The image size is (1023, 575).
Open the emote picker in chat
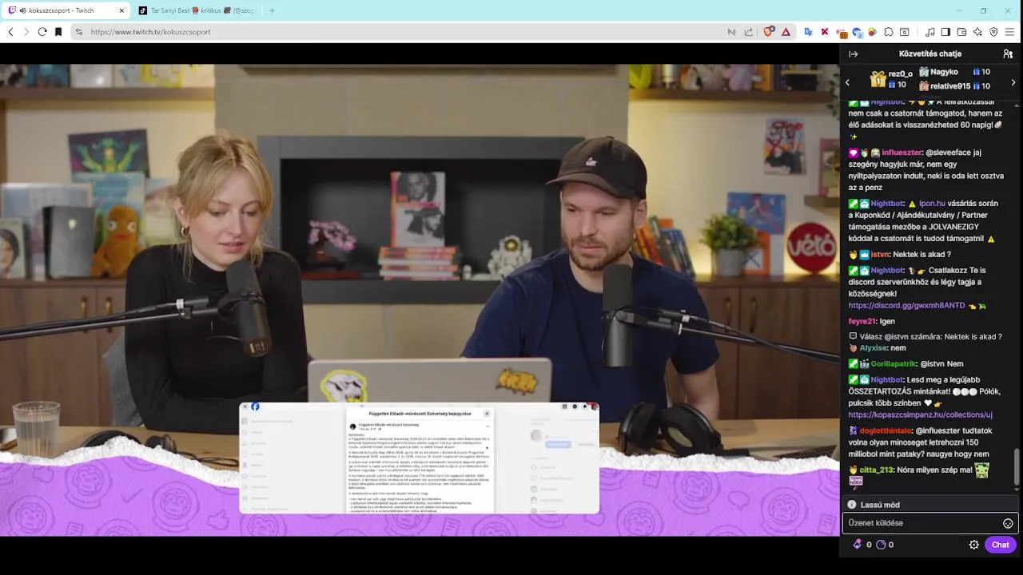pyautogui.click(x=1008, y=524)
